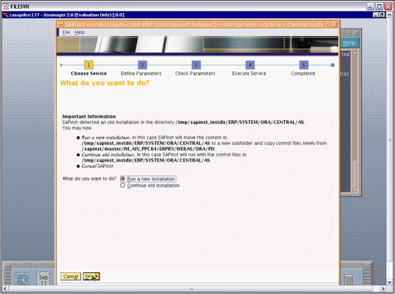
Task: Click step 2 Define Parameters icon
Action: [142, 65]
